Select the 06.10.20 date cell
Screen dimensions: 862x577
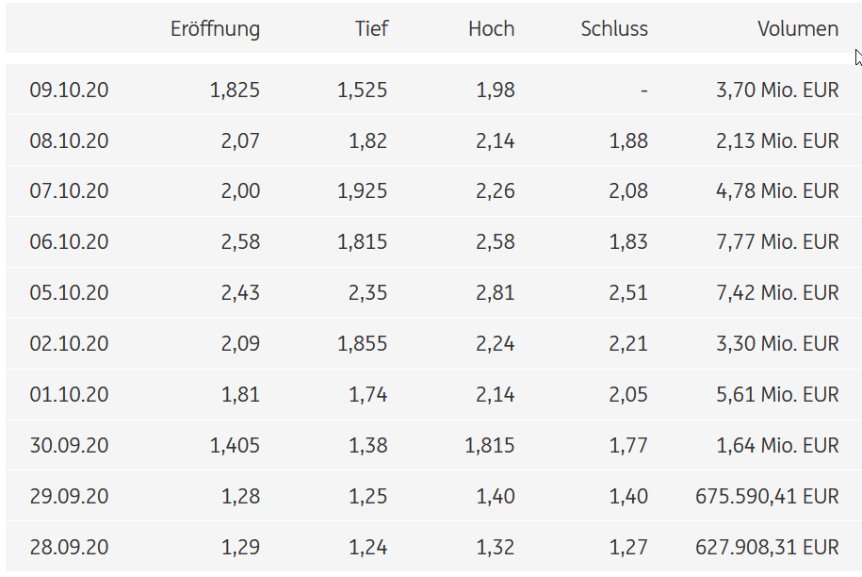(x=69, y=242)
